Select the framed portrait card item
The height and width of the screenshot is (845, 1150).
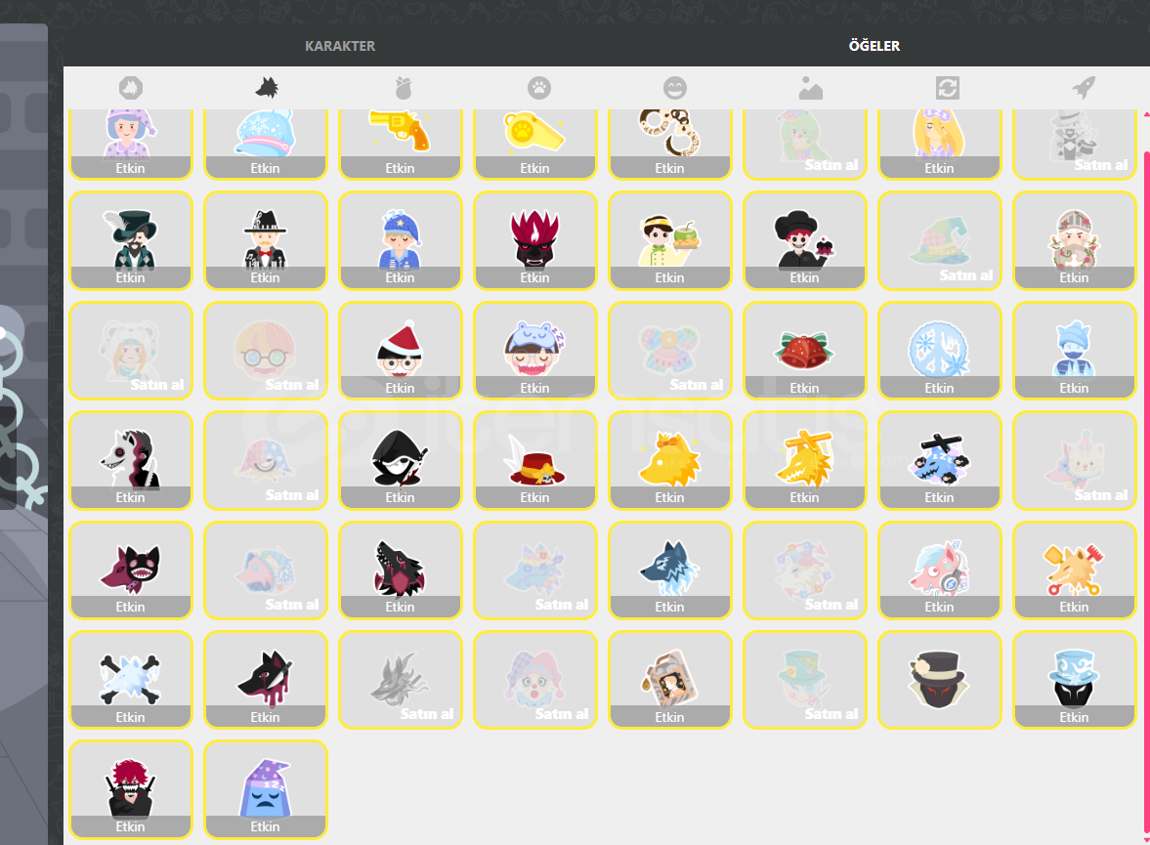click(670, 679)
